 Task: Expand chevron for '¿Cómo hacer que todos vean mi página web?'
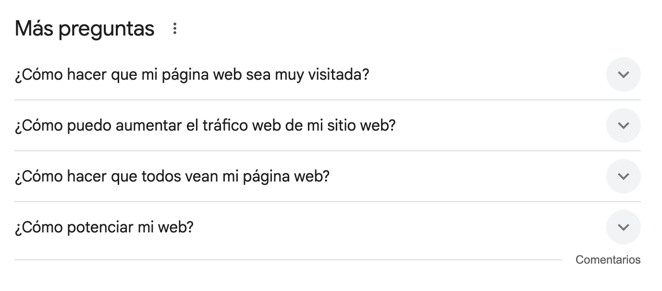(x=623, y=176)
